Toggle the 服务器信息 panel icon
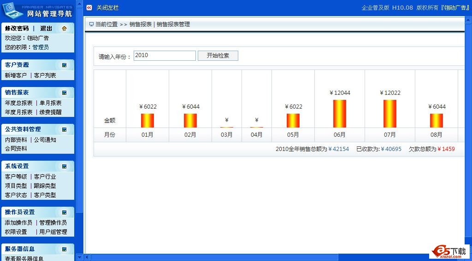Screen dimensions: 472x261 (x=64, y=249)
